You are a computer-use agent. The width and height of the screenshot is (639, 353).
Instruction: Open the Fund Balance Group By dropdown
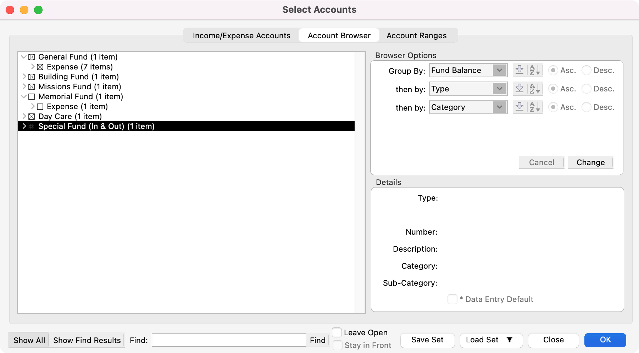[468, 70]
